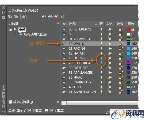The width and height of the screenshot is (146, 120).
Task: Click New Layer Frozen in Viewports icon
Action: 51,17
